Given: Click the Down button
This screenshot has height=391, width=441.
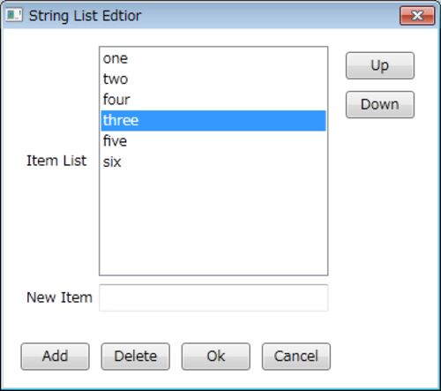Looking at the screenshot, I should pos(380,105).
